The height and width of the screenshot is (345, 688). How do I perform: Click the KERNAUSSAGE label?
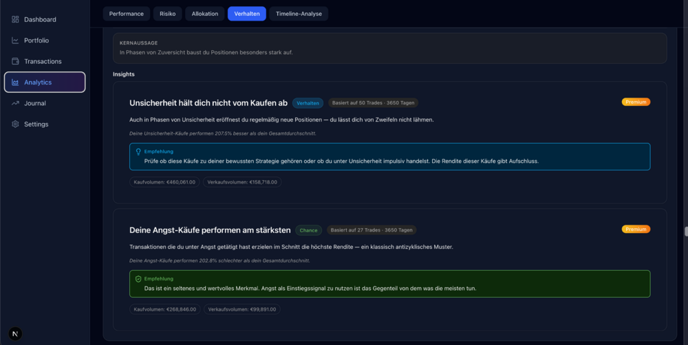click(x=139, y=43)
